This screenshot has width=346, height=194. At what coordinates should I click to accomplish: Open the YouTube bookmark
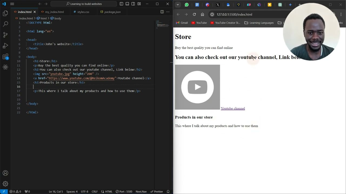point(199,23)
